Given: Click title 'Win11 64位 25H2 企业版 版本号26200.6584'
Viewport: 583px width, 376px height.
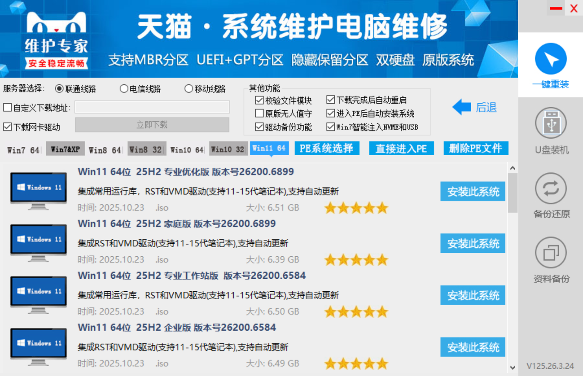Looking at the screenshot, I should pos(177,327).
